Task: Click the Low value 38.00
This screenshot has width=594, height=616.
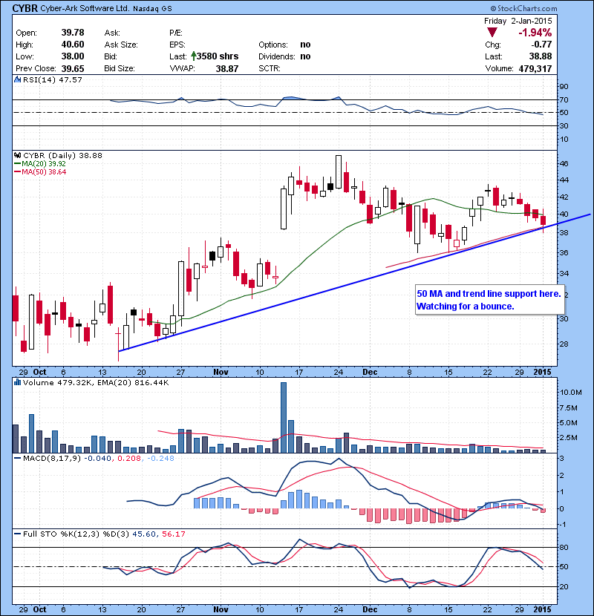Action: pyautogui.click(x=73, y=56)
